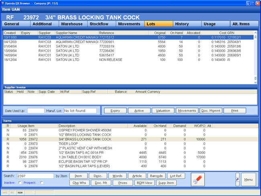Select item 23978 1/2" BASIN PILLAR TAPS (LEVER)
Image resolution: width=261 pixels, height=196 pixels.
130,166
